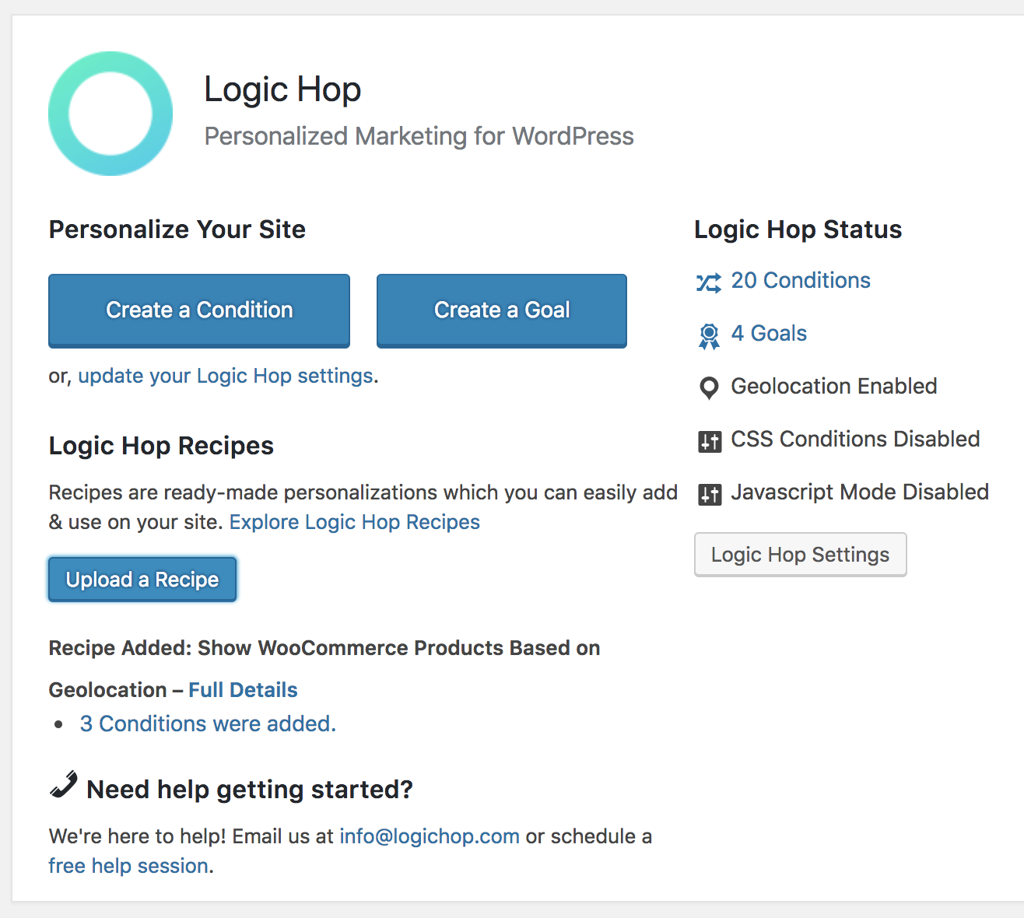Click the Logic Hop ring logo
Viewport: 1024px width, 918px height.
110,114
